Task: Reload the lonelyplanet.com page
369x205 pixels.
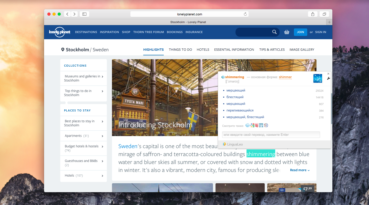Action: tap(245, 14)
